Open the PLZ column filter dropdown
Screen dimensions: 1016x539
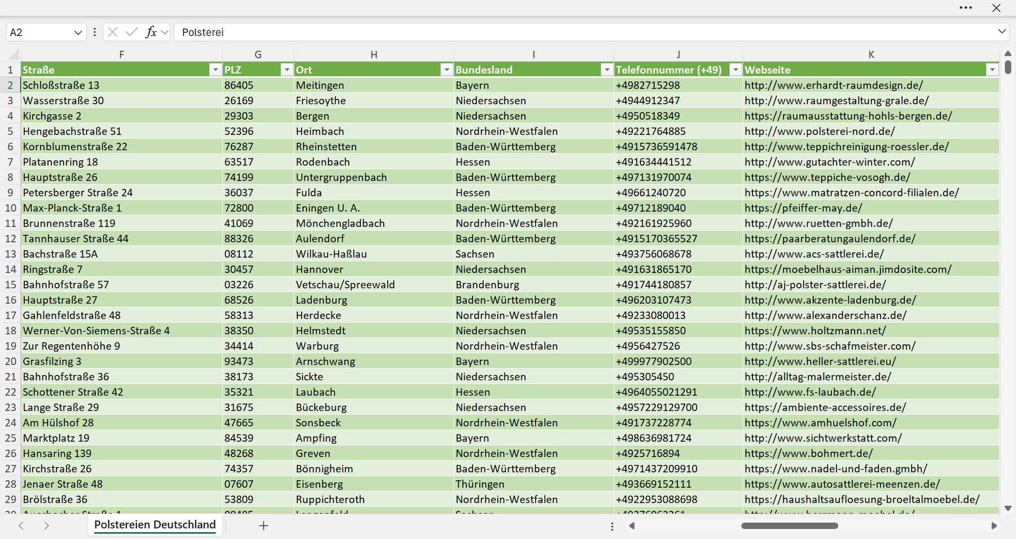coord(287,70)
